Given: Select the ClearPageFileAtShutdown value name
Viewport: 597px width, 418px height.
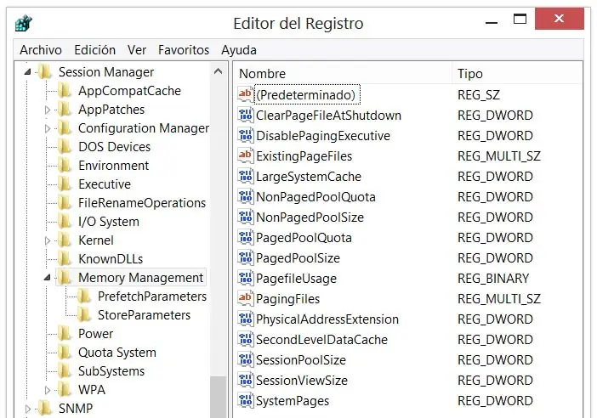Looking at the screenshot, I should point(328,115).
